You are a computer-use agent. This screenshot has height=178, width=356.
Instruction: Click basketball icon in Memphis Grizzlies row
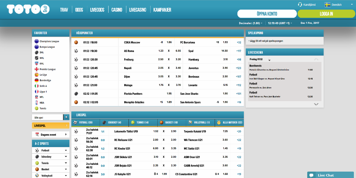76,102
